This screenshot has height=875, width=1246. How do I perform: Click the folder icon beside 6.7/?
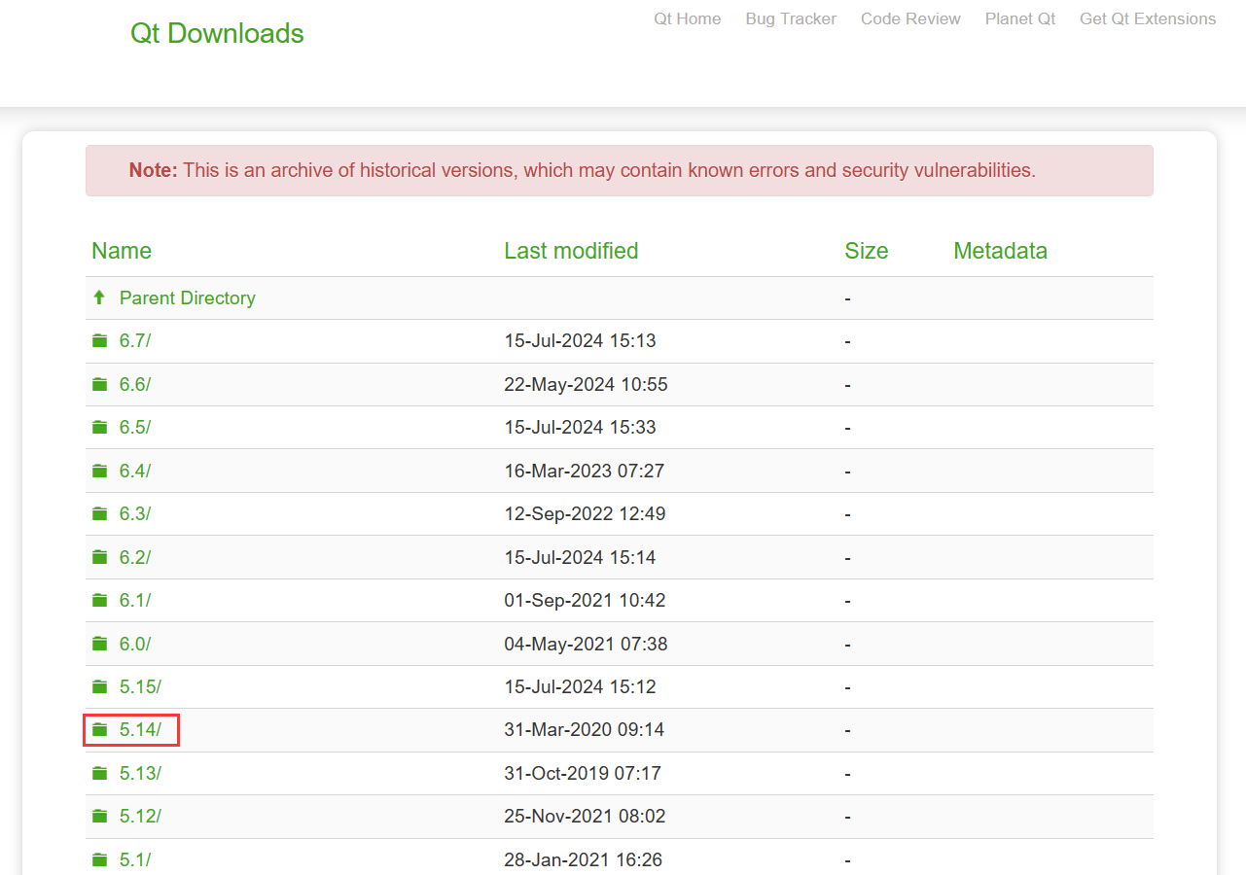coord(99,340)
